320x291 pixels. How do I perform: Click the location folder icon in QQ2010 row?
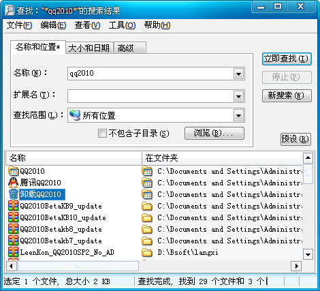click(147, 171)
